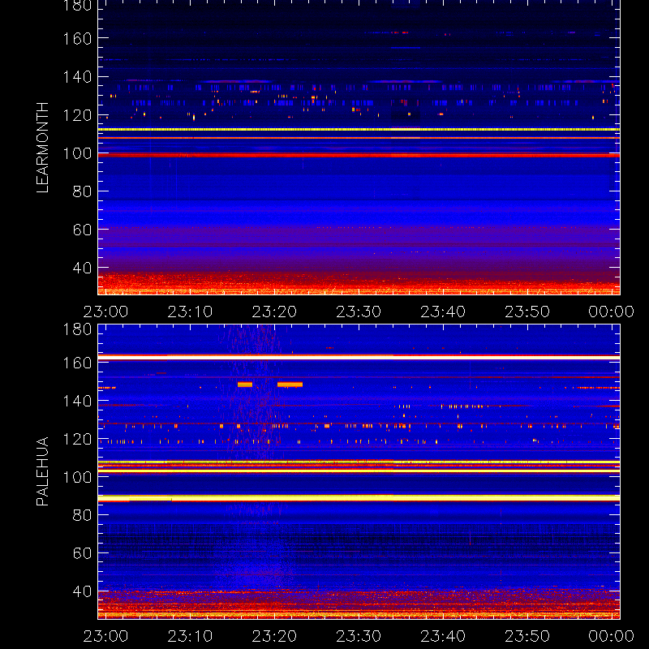The height and width of the screenshot is (649, 649).
Task: Choose the 00:00 time label under Palehua plot
Action: click(x=612, y=636)
